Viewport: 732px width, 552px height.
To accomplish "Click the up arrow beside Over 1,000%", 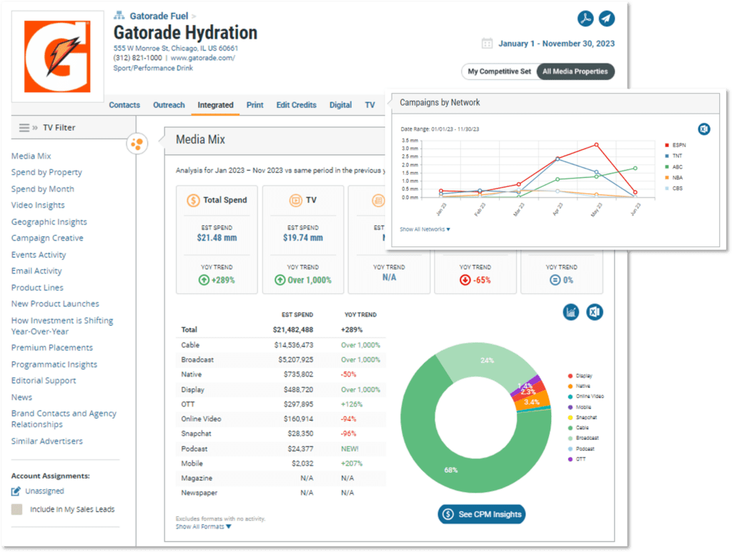I will 280,280.
